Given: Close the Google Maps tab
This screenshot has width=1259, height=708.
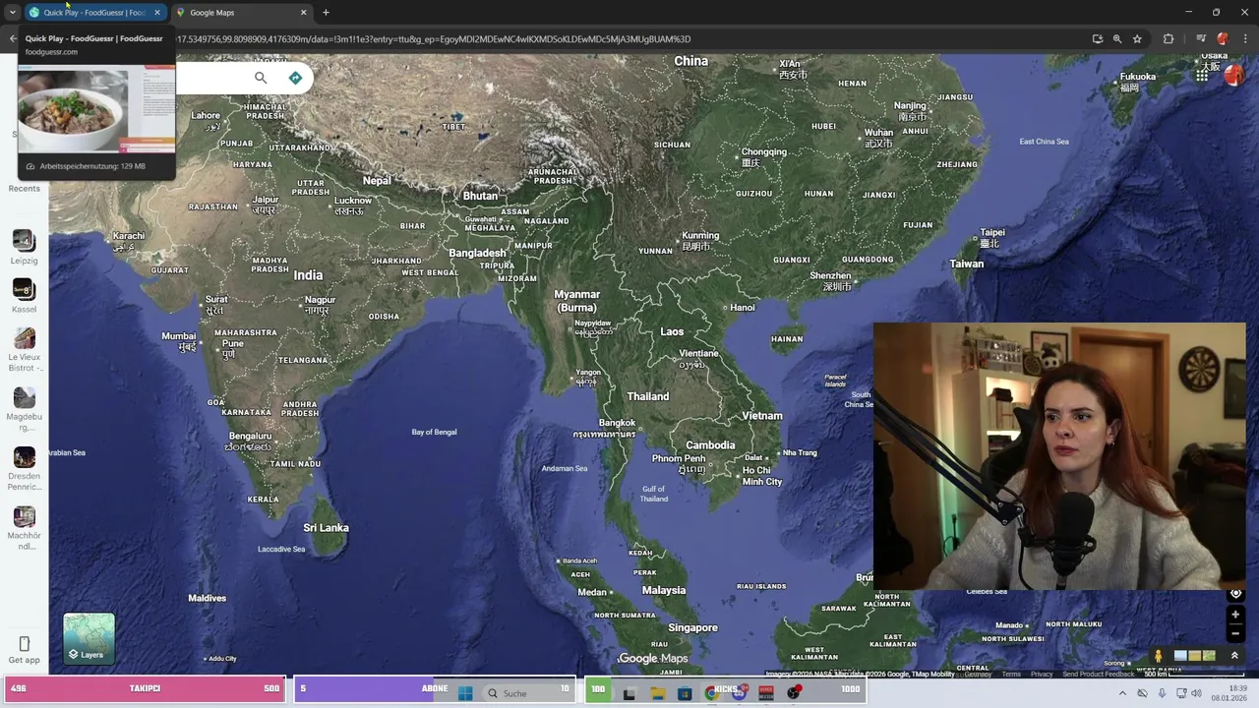Looking at the screenshot, I should click(303, 13).
